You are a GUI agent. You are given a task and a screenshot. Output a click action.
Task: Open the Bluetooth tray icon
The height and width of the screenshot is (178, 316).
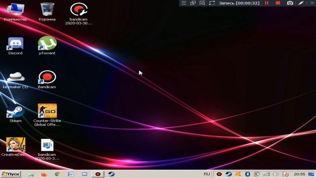[247, 174]
